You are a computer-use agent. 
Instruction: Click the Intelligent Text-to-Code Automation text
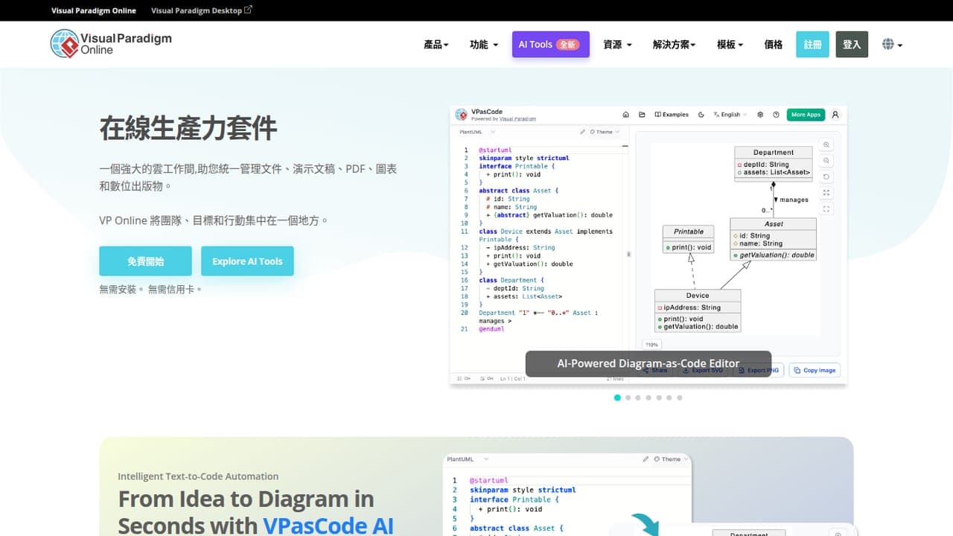[x=198, y=476]
